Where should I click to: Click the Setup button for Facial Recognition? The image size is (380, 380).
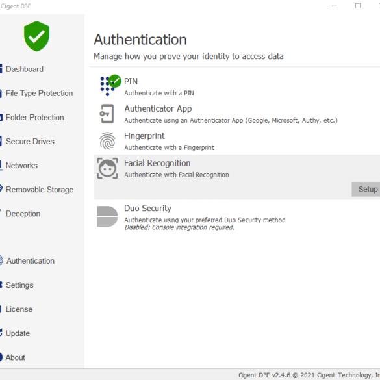366,189
